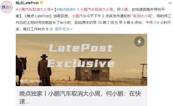Viewport: 173px width, 106px height.
Task: Open hashtag #小鹏汽车取消大小周#
Action: pos(34,9)
